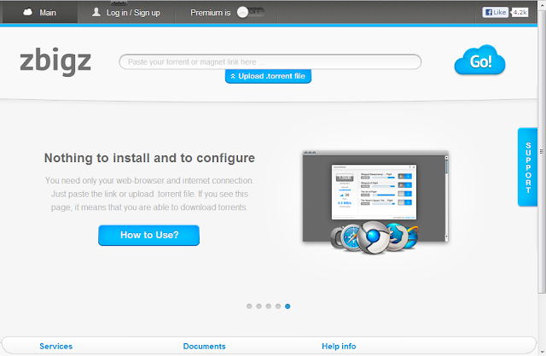The width and height of the screenshot is (546, 356).
Task: Open the SUPPORT side tab
Action: tap(527, 167)
